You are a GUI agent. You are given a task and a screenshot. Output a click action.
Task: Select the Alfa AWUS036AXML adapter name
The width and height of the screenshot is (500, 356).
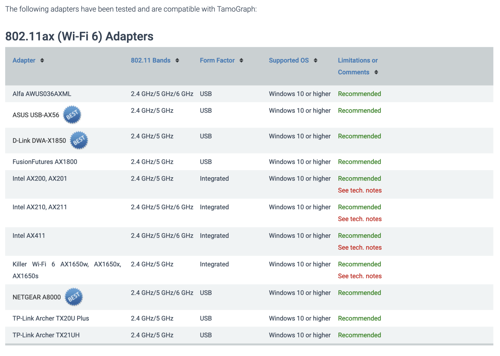click(x=42, y=94)
